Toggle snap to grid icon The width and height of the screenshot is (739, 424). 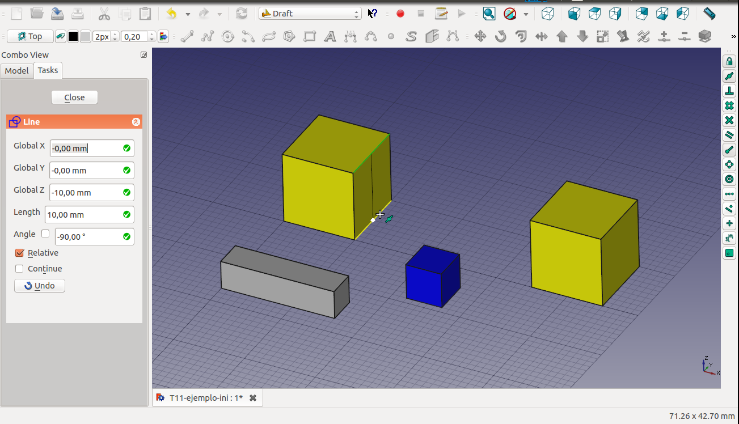(x=729, y=106)
